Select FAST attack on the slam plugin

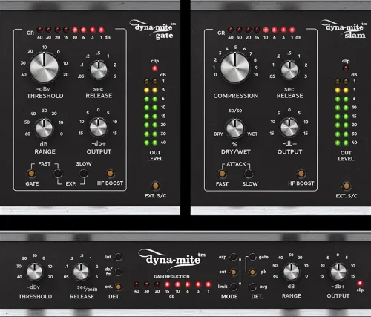(222, 174)
